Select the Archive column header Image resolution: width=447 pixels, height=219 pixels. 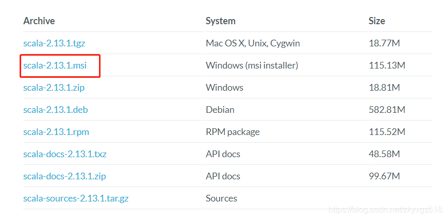[39, 21]
